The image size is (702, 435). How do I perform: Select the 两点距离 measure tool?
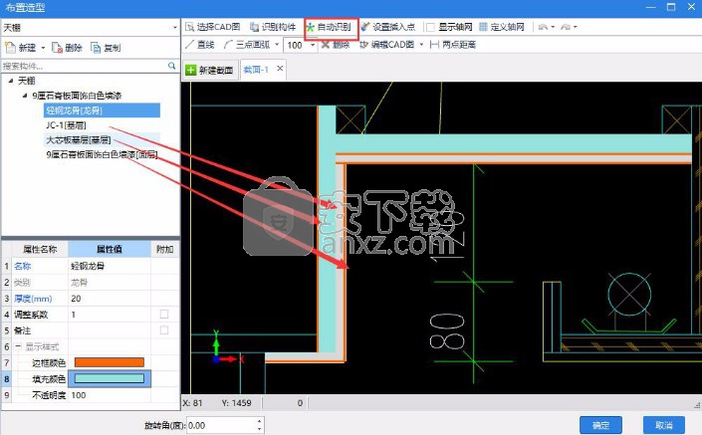point(453,45)
